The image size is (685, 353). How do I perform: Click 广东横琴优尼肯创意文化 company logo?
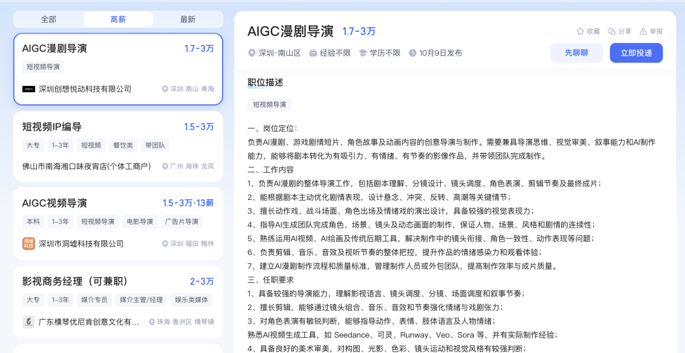click(x=29, y=322)
